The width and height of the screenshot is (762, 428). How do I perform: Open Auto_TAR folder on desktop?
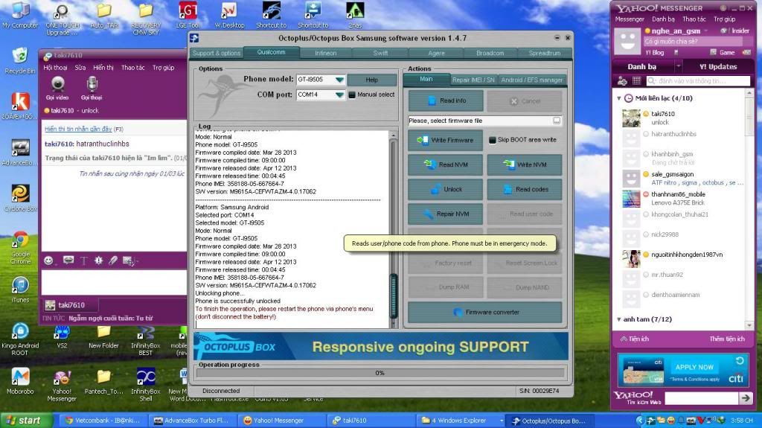click(104, 15)
